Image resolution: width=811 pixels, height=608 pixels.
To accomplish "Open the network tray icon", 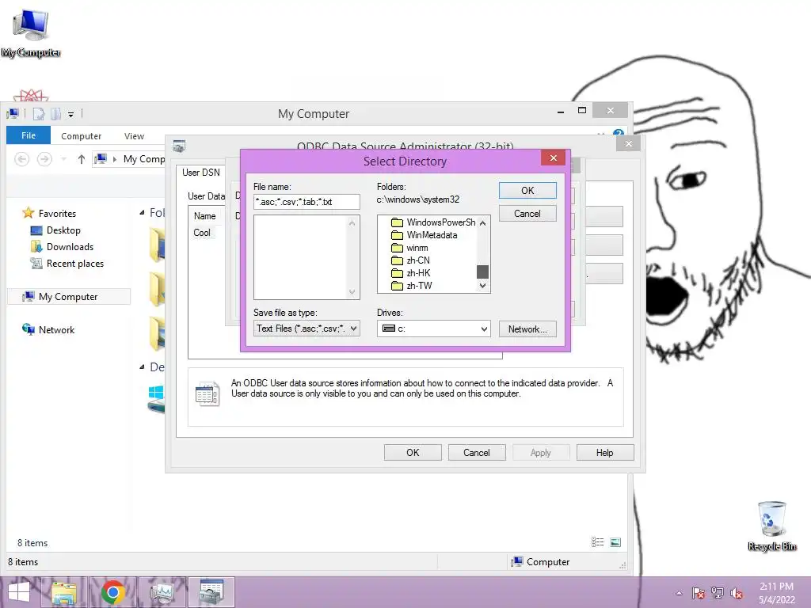I will coord(718,593).
